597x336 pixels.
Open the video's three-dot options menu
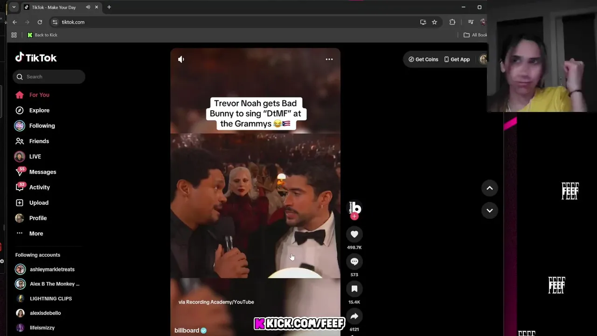[x=329, y=59]
